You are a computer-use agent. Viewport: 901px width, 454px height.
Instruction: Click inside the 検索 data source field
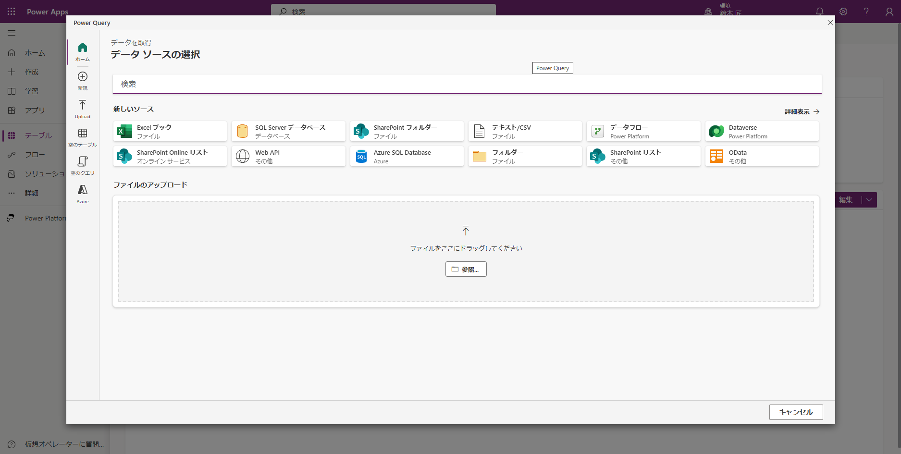[466, 84]
